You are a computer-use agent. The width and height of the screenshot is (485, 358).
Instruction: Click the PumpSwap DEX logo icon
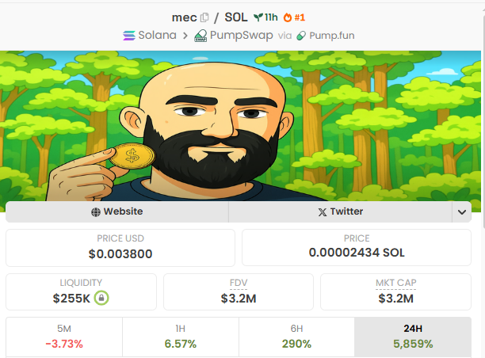[200, 36]
